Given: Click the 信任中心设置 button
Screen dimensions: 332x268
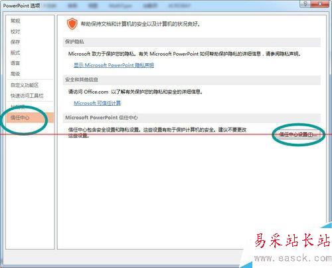Looking at the screenshot, I should click(297, 134).
